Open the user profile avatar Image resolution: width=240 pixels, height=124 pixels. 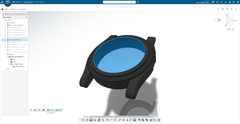coord(213,2)
